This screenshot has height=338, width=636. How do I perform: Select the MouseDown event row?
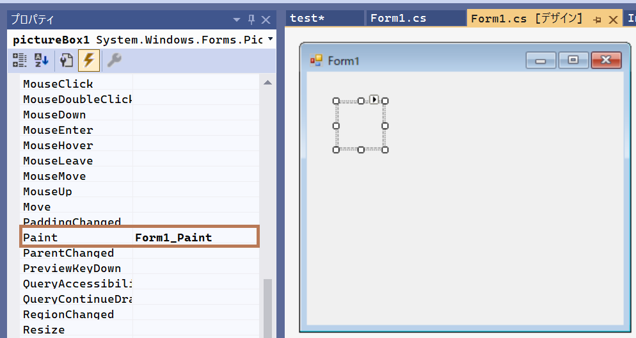tap(139, 115)
